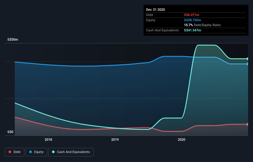The height and width of the screenshot is (162, 253).
Task: Click the Equity row label in tooltip
Action: (151, 20)
